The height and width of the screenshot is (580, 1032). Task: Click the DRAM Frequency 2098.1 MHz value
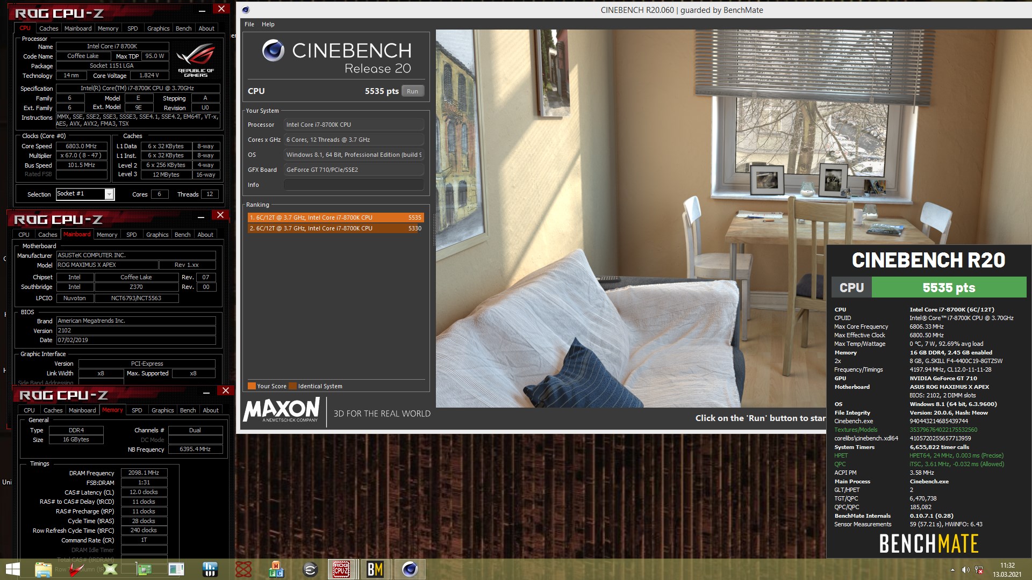[x=144, y=473]
